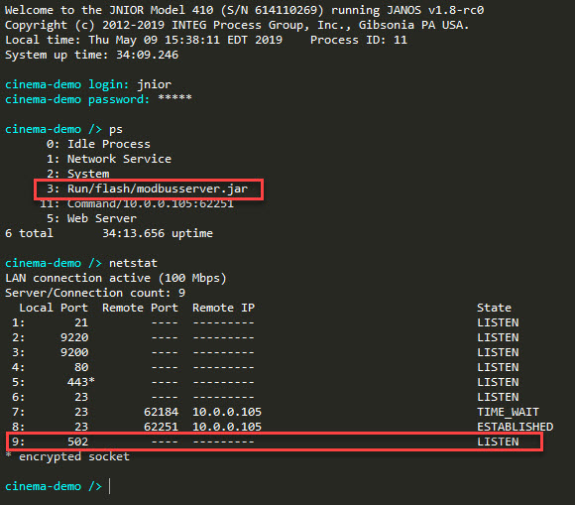Click the 'netstat' command text
Screen dimensions: 575x505
pyautogui.click(x=133, y=263)
